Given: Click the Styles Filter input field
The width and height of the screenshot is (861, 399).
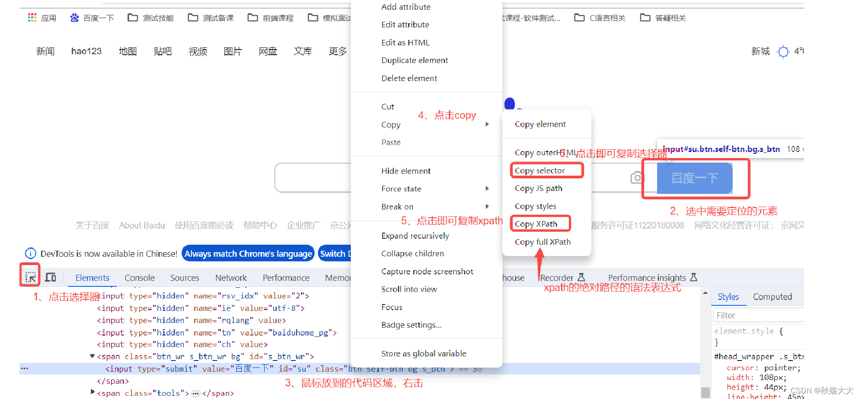Looking at the screenshot, I should (759, 315).
